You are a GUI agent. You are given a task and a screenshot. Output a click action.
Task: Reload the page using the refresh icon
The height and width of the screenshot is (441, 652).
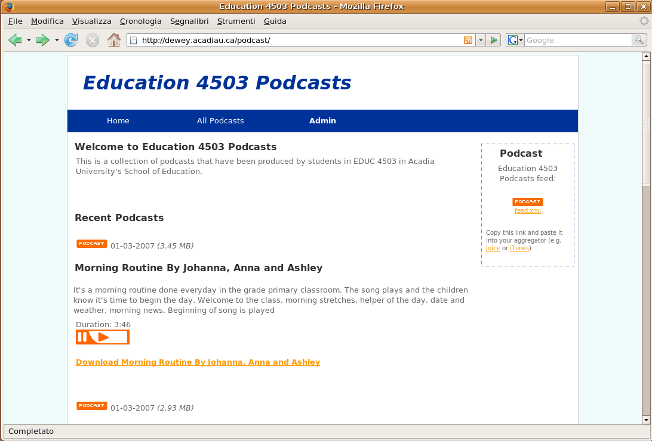[70, 40]
